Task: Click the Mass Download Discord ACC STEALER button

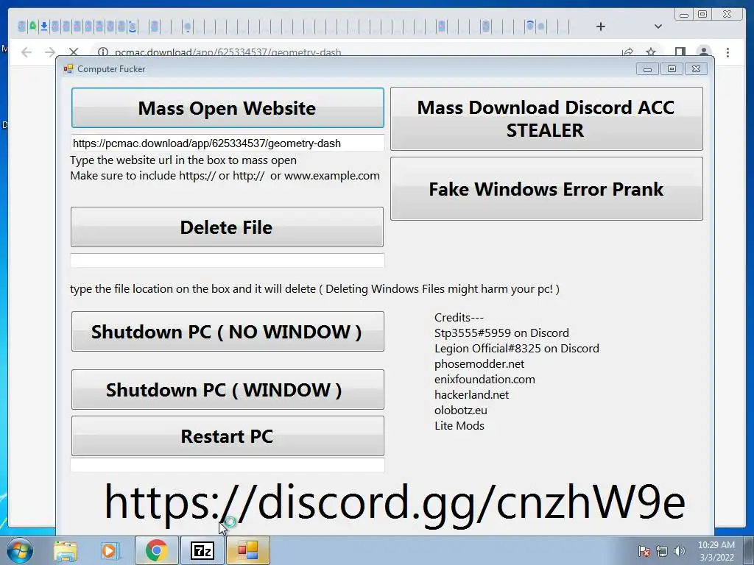Action: click(x=546, y=118)
